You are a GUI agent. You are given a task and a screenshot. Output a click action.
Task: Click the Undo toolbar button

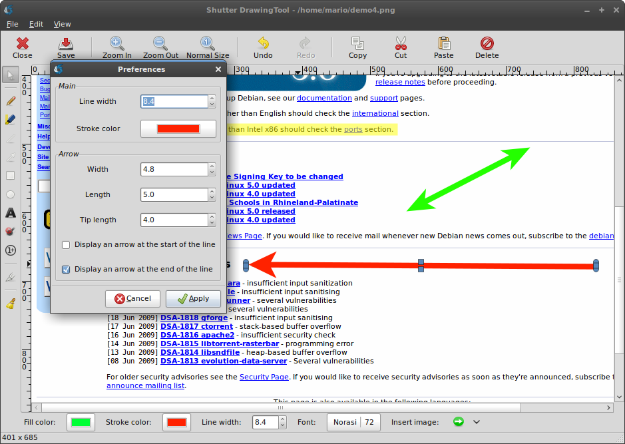click(x=263, y=47)
